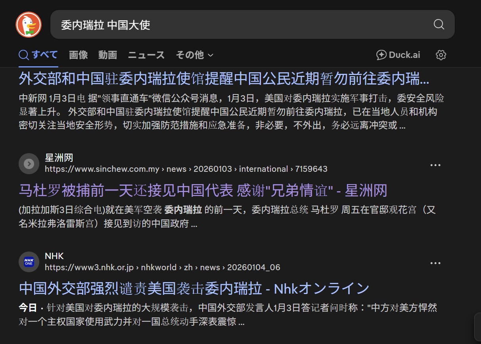481x344 pixels.
Task: Switch to the 動画 tab
Action: (107, 55)
